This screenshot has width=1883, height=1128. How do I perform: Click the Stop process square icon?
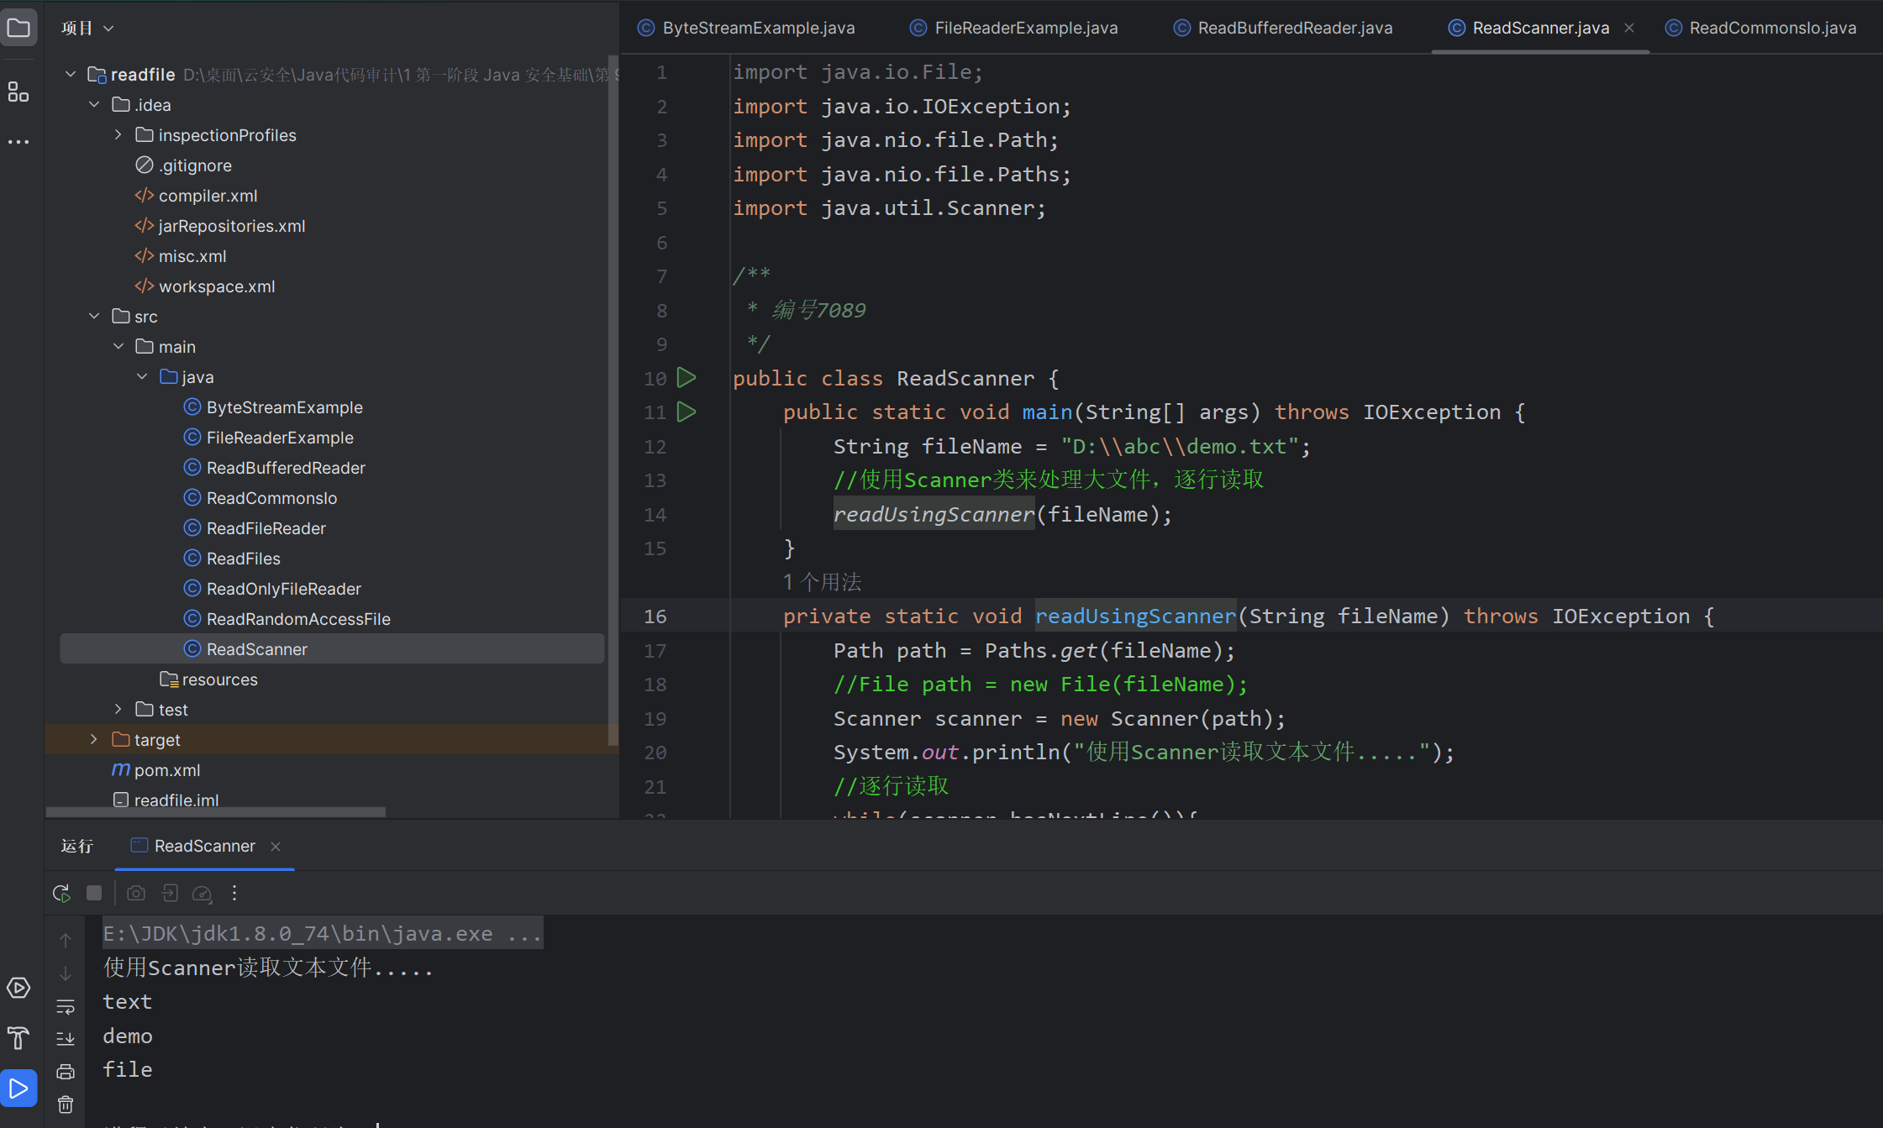94,894
